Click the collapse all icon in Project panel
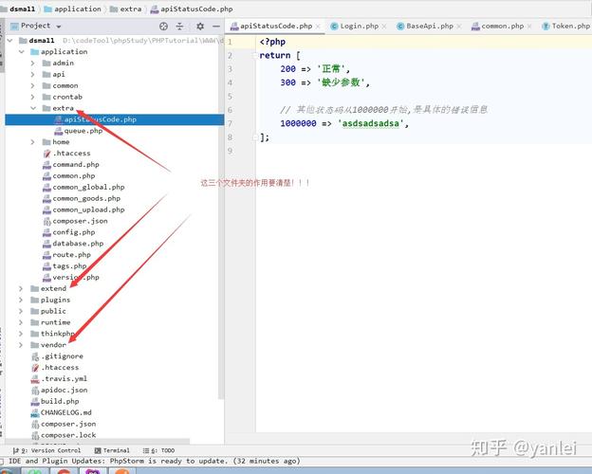 coord(179,26)
